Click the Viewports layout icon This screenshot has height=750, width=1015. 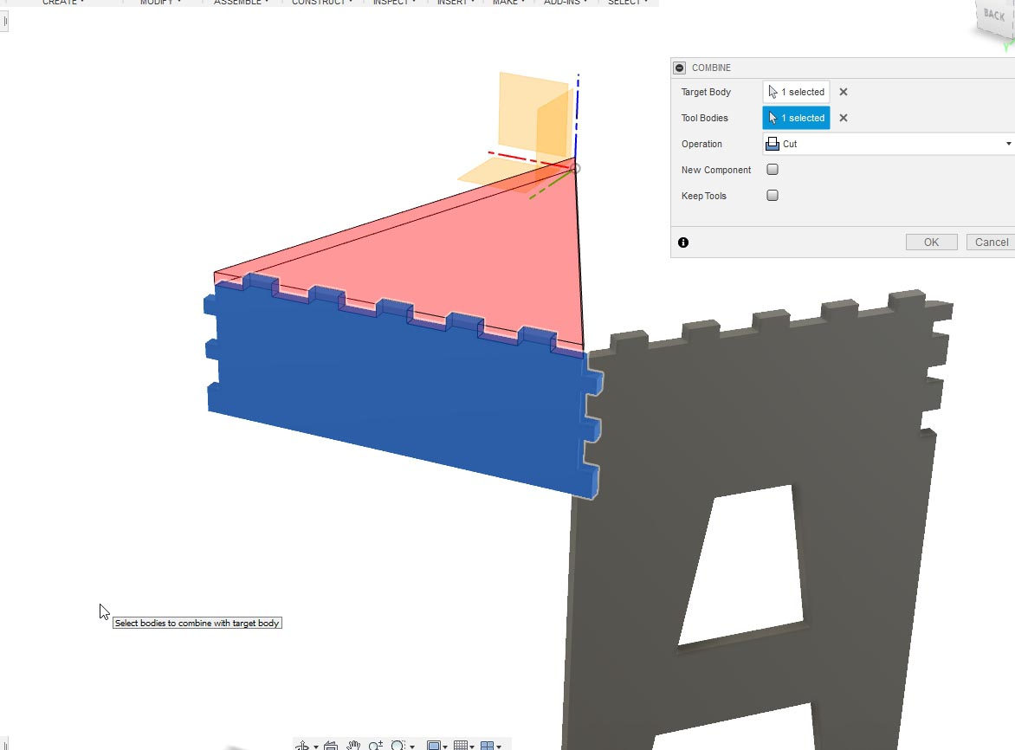point(488,747)
